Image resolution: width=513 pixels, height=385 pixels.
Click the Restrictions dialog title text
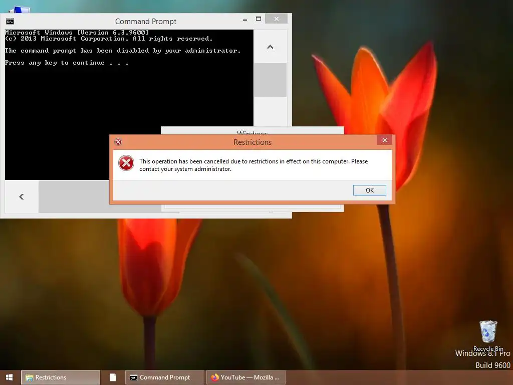[252, 142]
